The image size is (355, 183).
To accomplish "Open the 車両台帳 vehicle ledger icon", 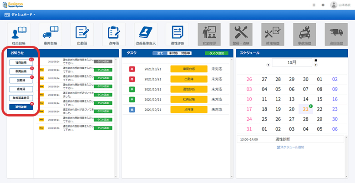I will tap(51, 33).
